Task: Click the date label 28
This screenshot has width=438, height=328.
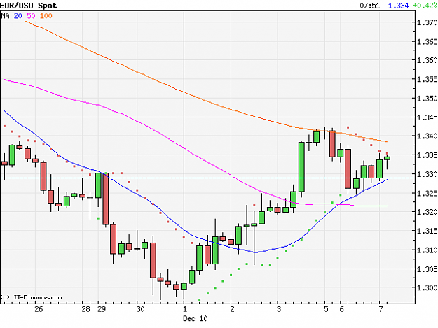Action: (x=85, y=309)
